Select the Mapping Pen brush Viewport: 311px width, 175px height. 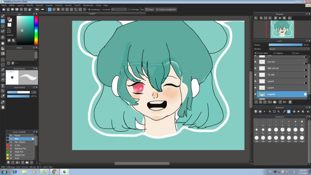click(20, 148)
